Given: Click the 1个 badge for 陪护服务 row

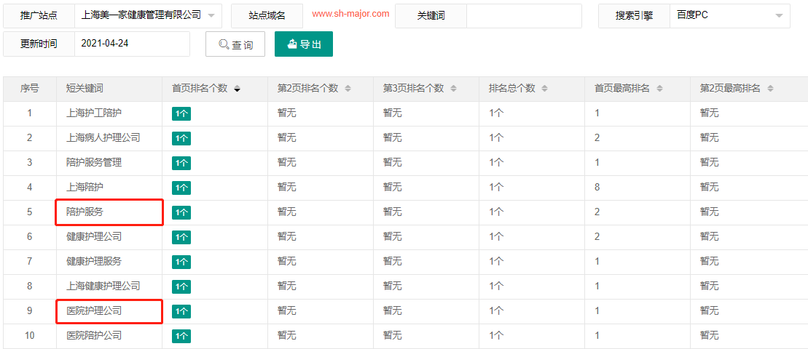Looking at the screenshot, I should (x=181, y=212).
